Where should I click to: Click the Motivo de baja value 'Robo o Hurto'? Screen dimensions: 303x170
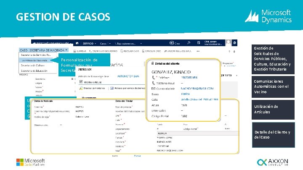82,117
